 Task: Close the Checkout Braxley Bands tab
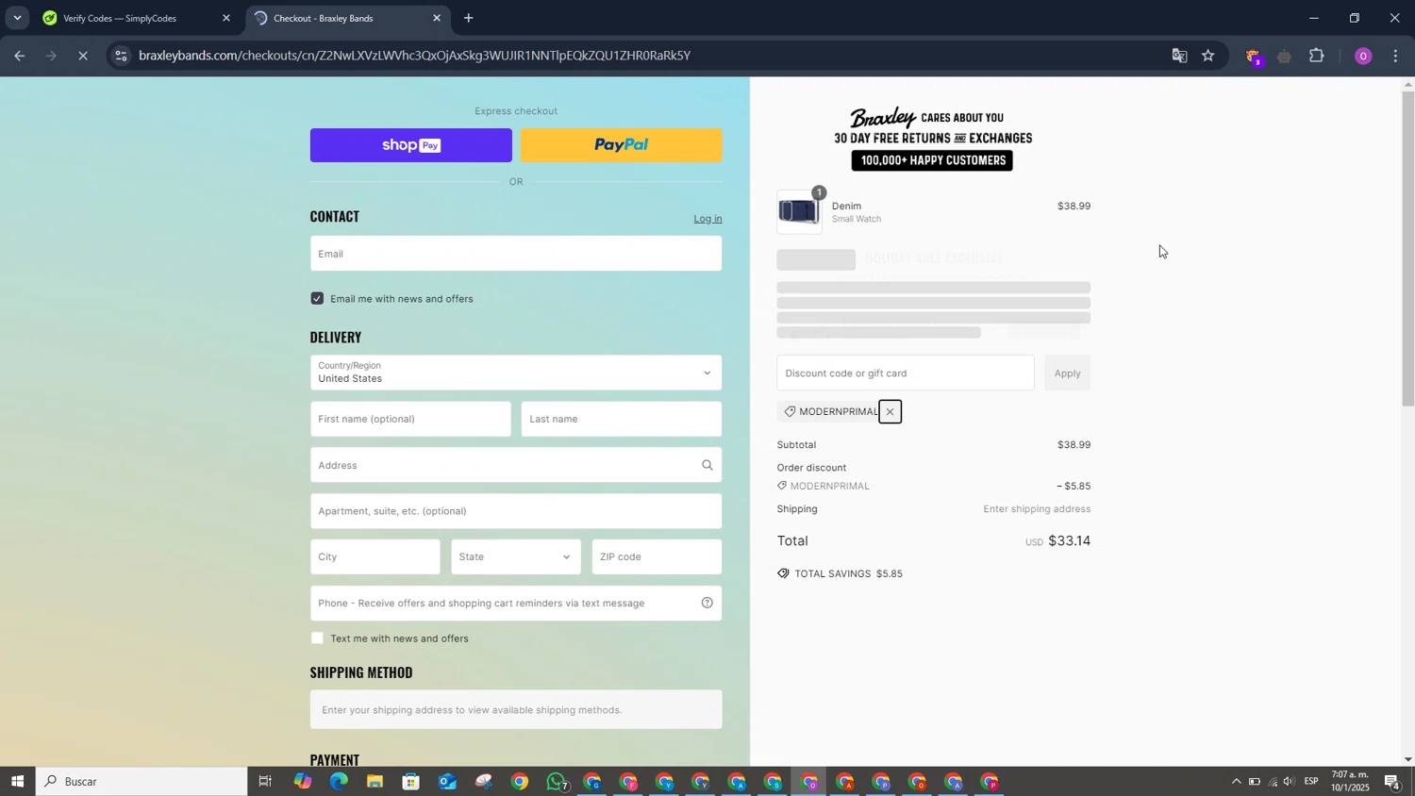437,18
